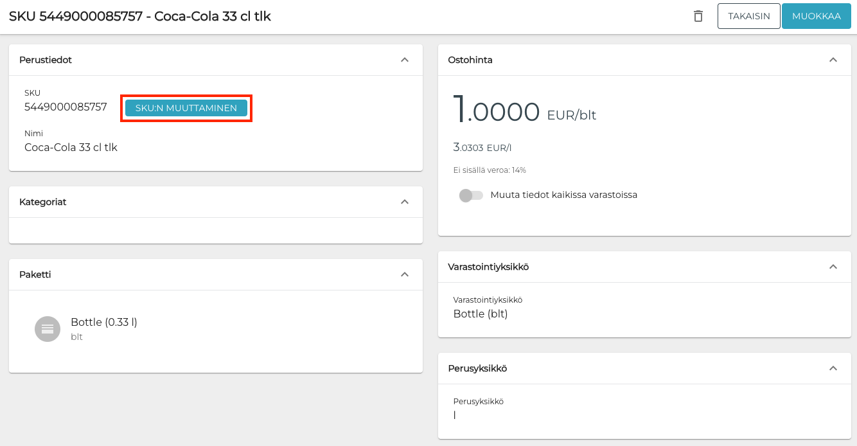Viewport: 857px width, 446px height.
Task: Collapse the Varastointiyksikkö card
Action: 833,267
